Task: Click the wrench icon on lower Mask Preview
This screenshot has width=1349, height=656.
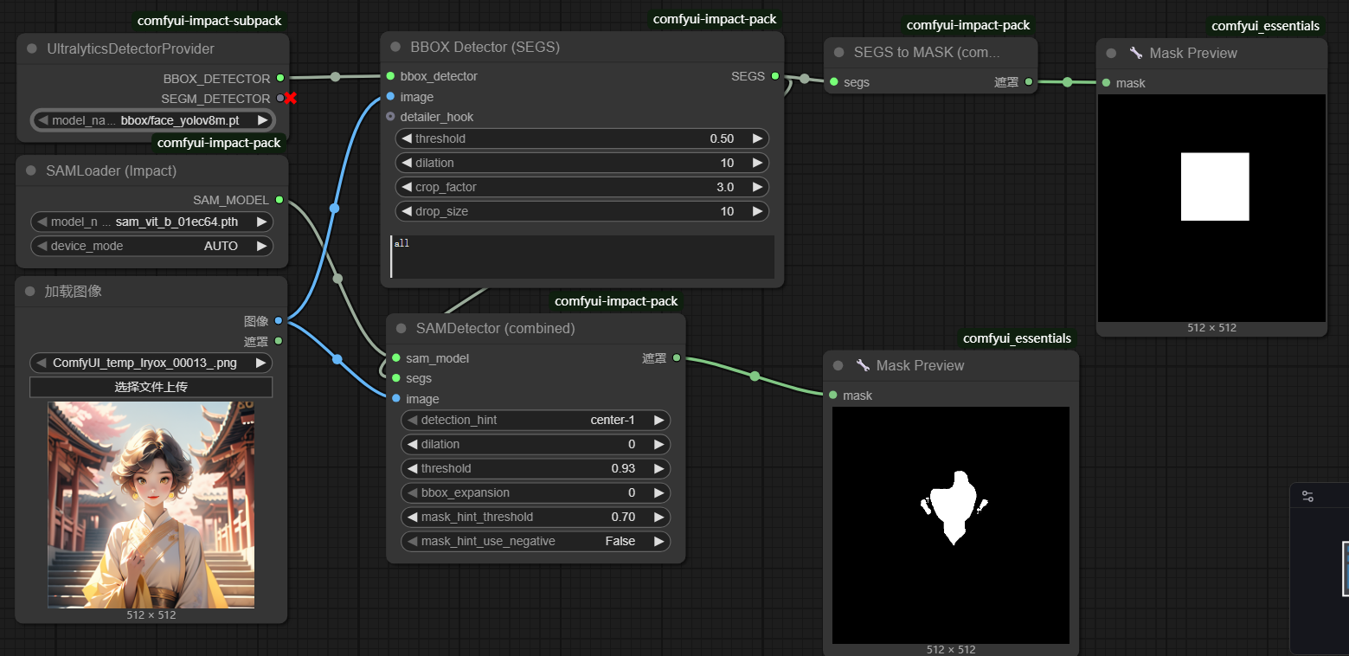Action: (x=862, y=365)
